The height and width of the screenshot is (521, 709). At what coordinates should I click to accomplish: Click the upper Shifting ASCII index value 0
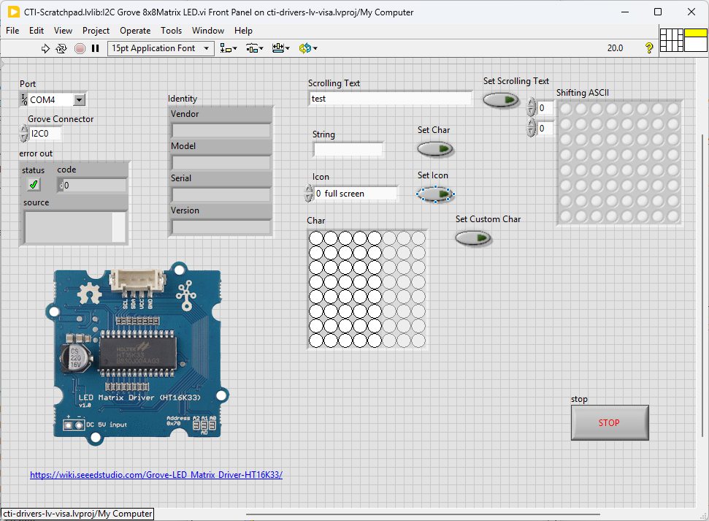[545, 108]
